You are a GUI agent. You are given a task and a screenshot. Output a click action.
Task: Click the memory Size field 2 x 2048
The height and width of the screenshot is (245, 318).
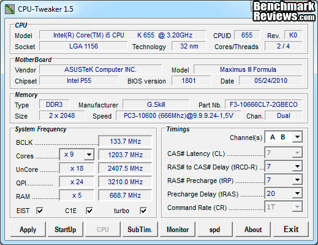tap(62, 115)
